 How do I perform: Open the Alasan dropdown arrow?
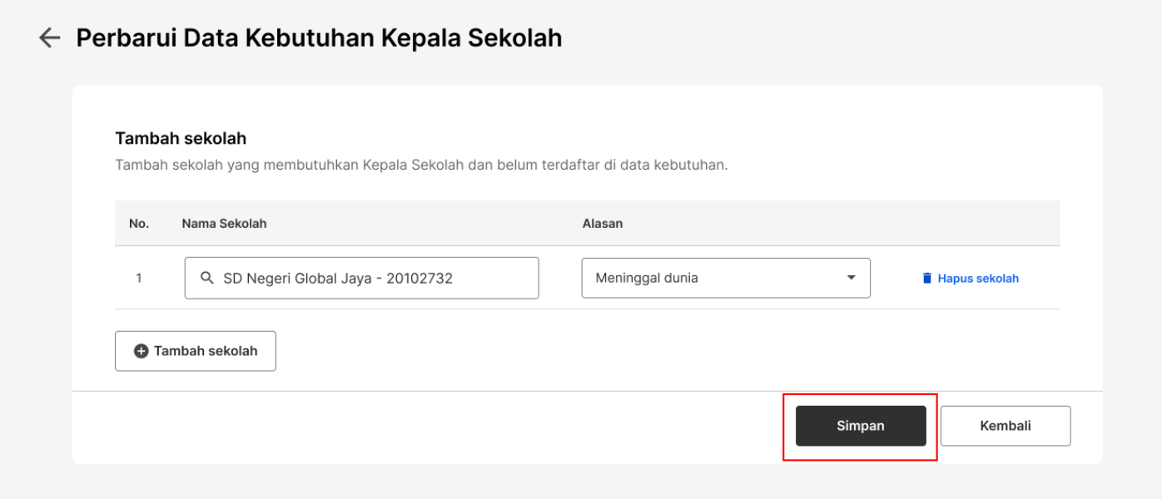(x=851, y=278)
